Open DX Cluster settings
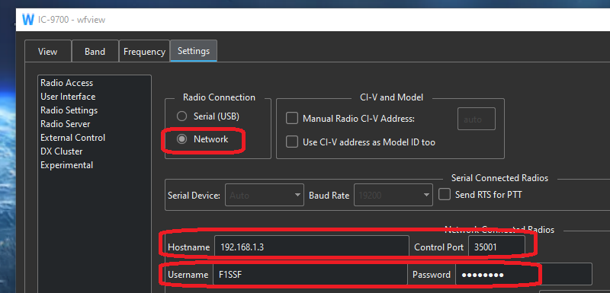610x293 pixels. [62, 151]
